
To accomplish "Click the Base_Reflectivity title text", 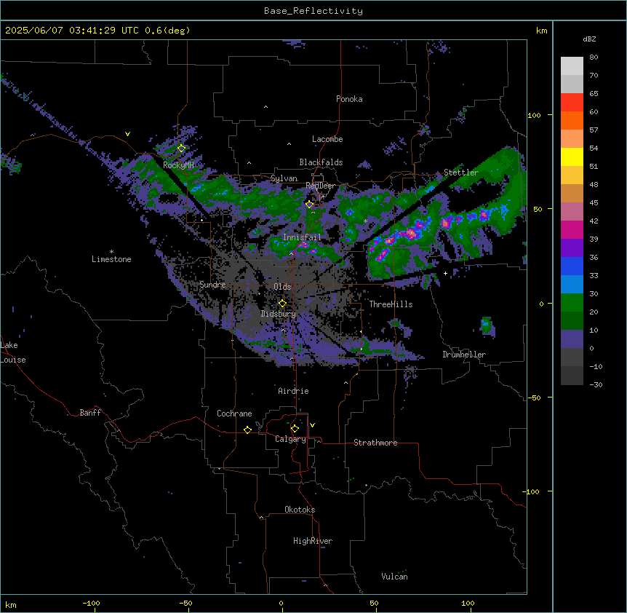I will coord(313,11).
